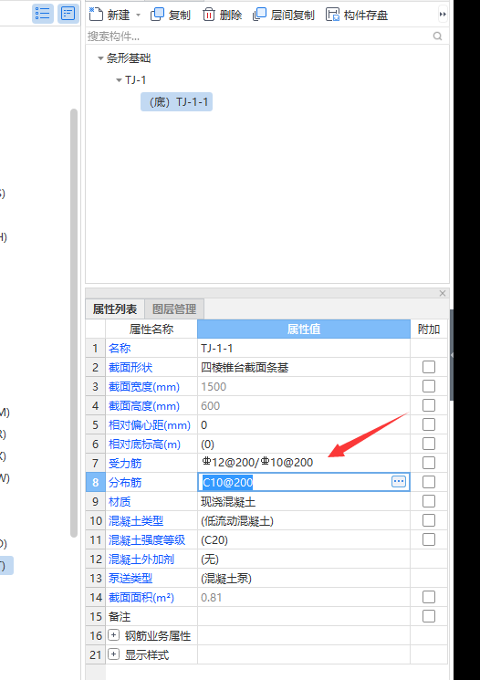Select the (底) TJ-1-1 tree item

click(176, 102)
